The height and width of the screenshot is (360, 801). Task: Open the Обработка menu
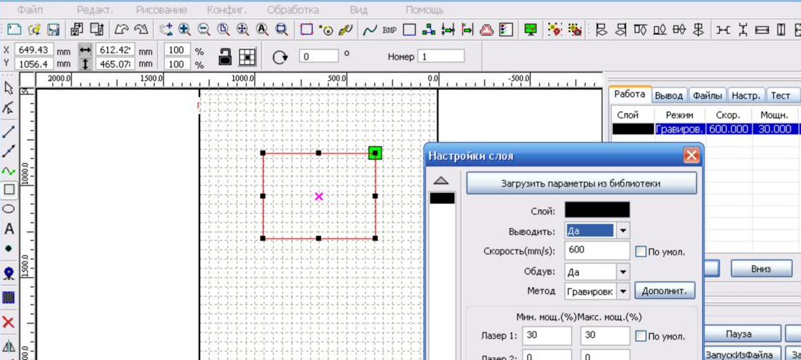pyautogui.click(x=292, y=10)
